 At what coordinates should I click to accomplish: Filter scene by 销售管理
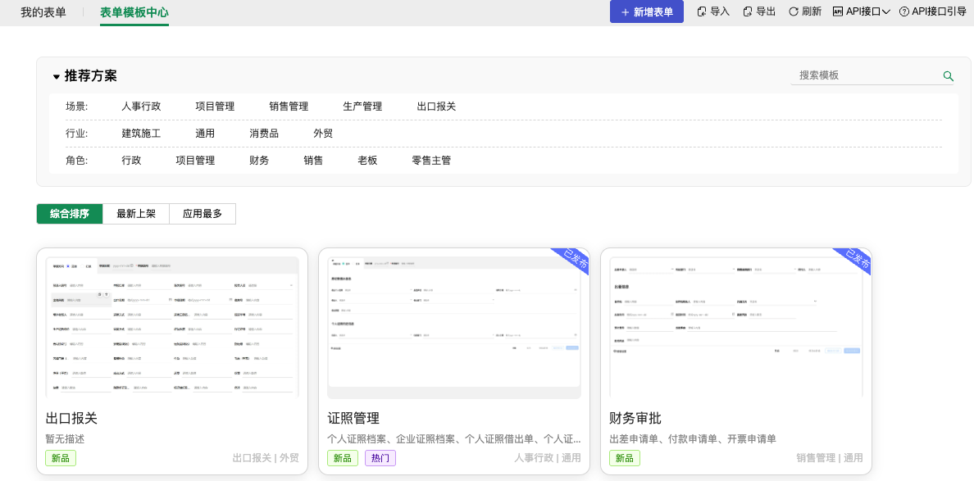pyautogui.click(x=289, y=107)
